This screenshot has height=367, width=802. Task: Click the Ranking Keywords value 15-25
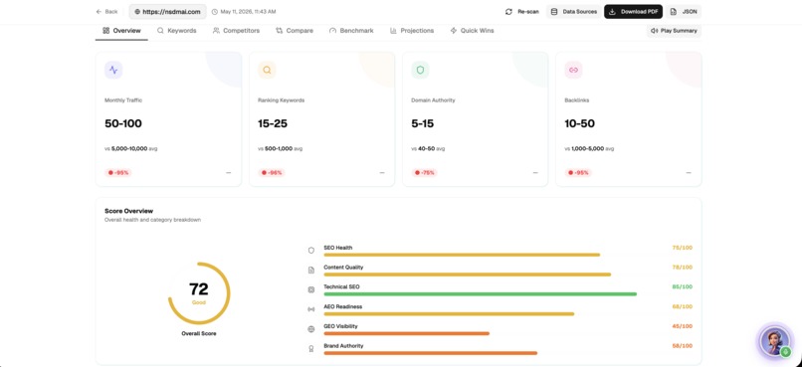coord(273,123)
